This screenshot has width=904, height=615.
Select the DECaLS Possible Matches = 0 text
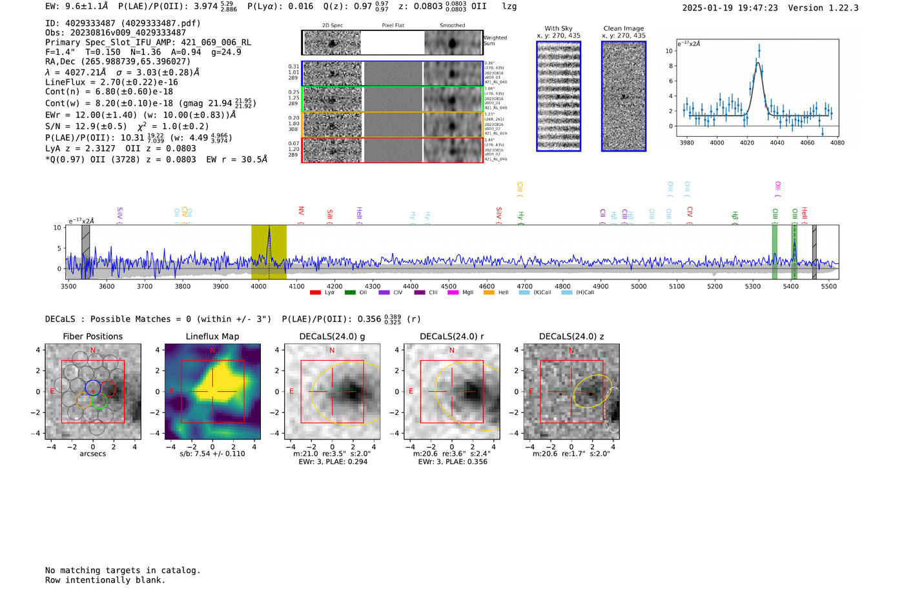158,319
